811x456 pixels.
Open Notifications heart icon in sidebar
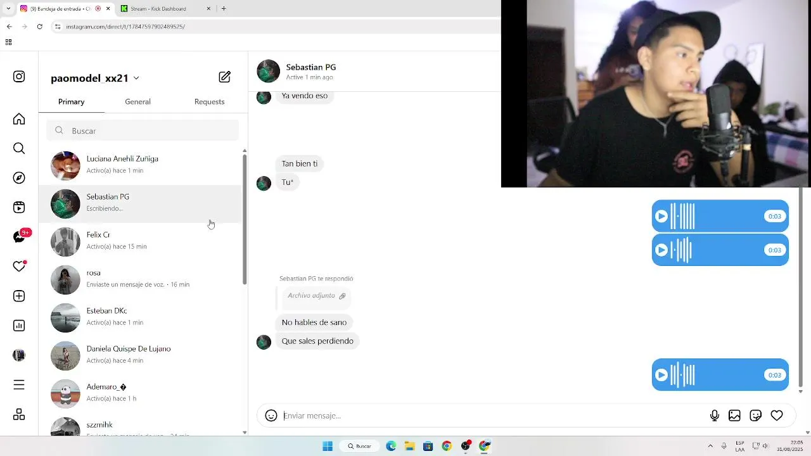pyautogui.click(x=19, y=267)
